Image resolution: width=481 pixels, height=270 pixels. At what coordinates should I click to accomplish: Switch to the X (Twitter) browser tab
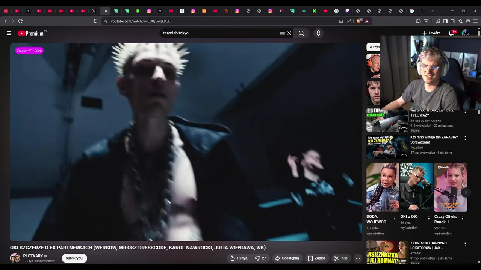94,11
